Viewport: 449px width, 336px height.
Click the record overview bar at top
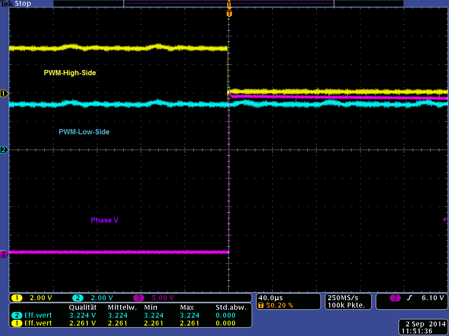(x=228, y=3)
